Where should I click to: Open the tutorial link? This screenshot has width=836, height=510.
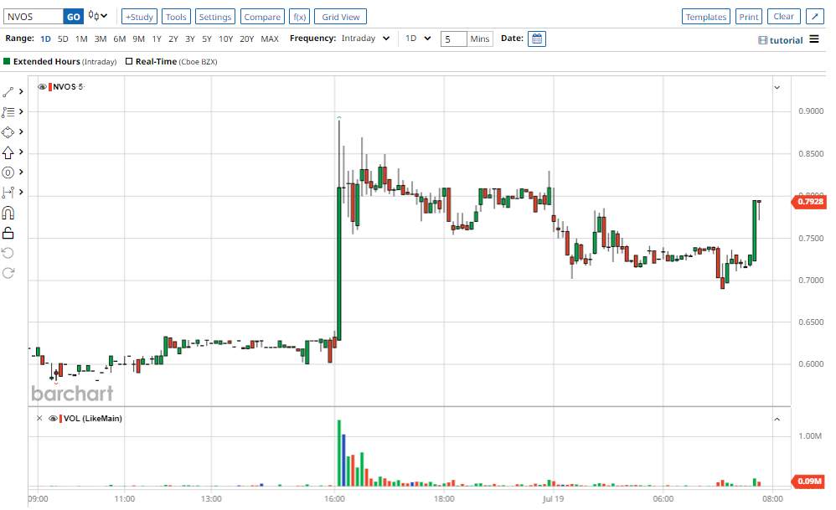coord(781,40)
